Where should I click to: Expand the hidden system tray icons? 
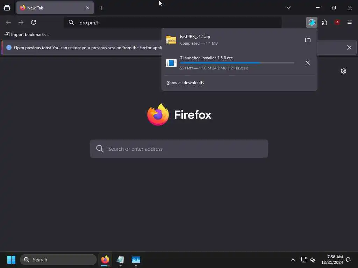click(x=293, y=260)
